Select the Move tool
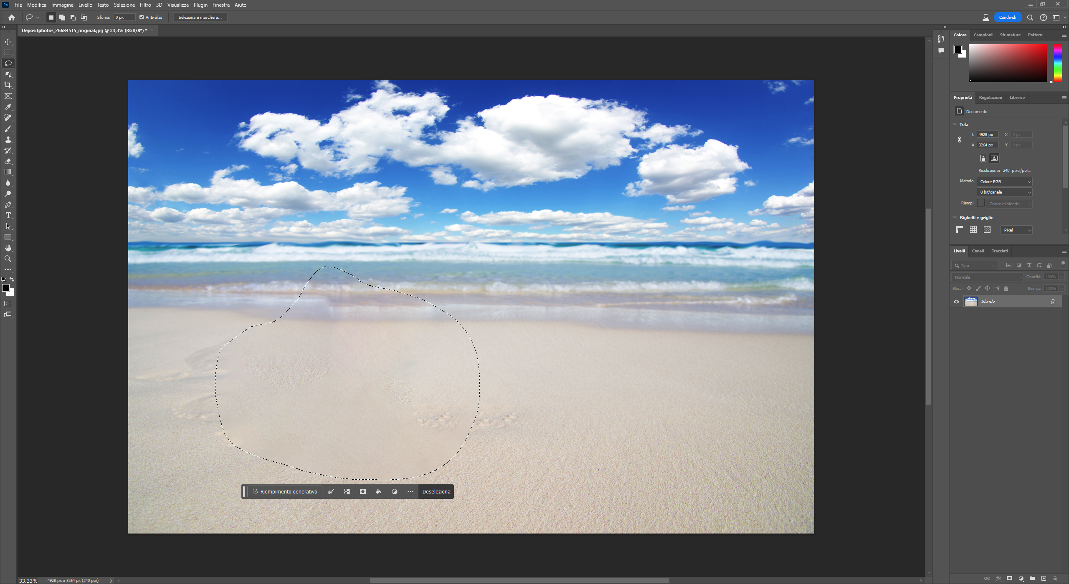This screenshot has width=1069, height=584. (x=8, y=42)
